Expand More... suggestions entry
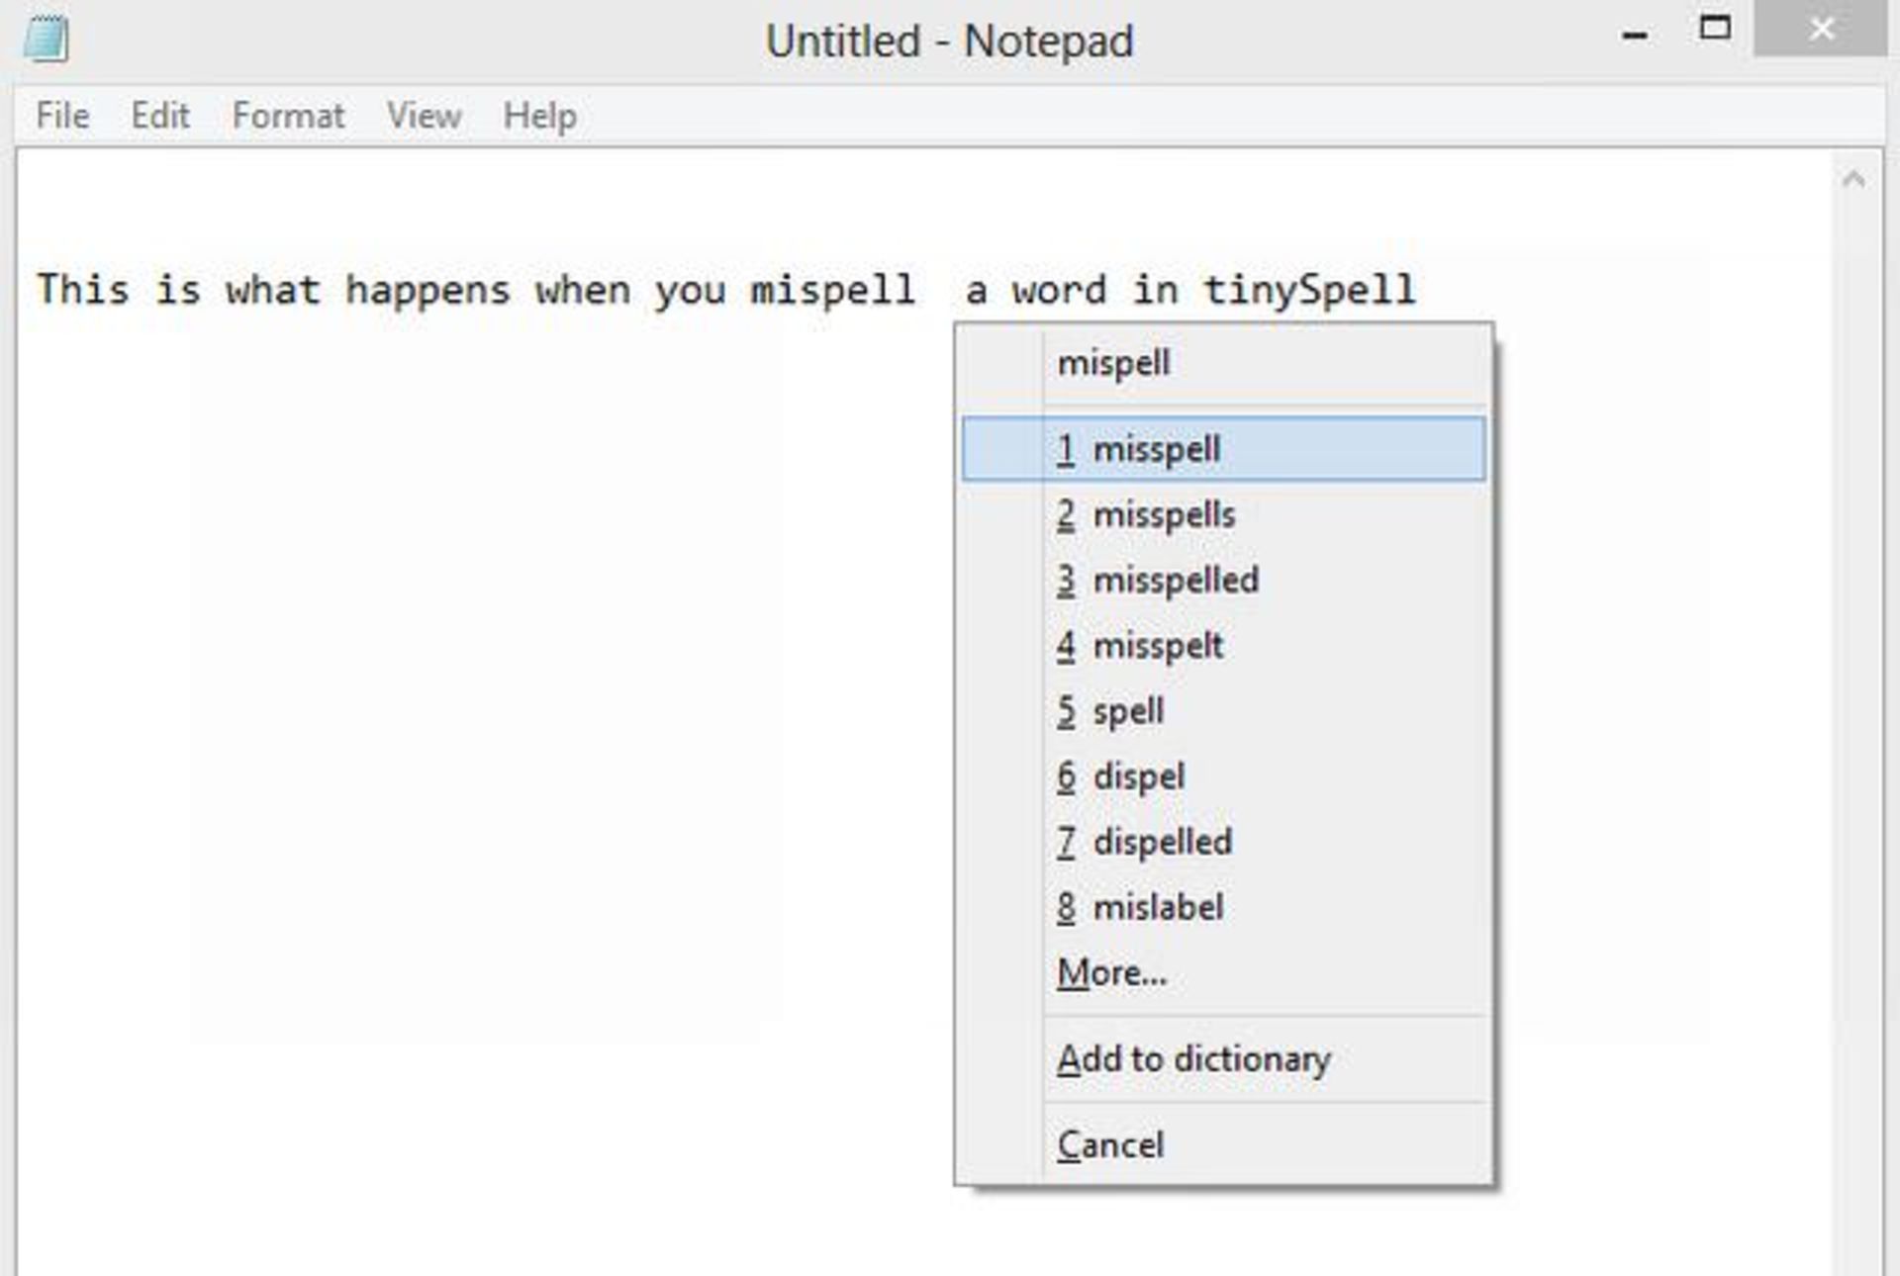Viewport: 1900px width, 1276px height. tap(1112, 973)
